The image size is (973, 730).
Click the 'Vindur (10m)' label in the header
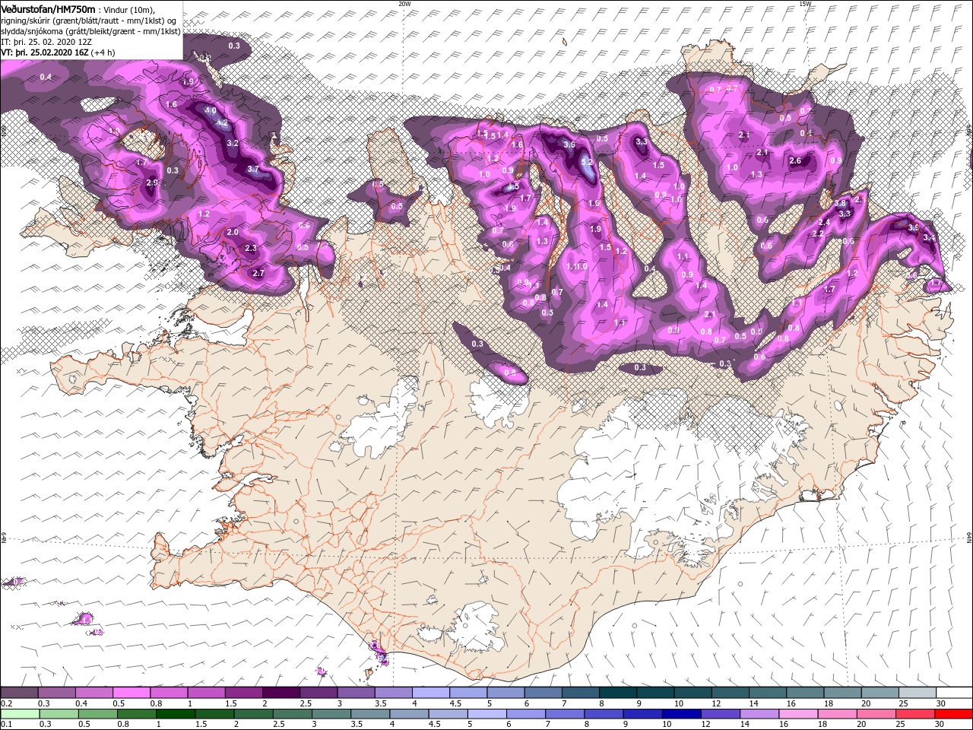(x=129, y=10)
